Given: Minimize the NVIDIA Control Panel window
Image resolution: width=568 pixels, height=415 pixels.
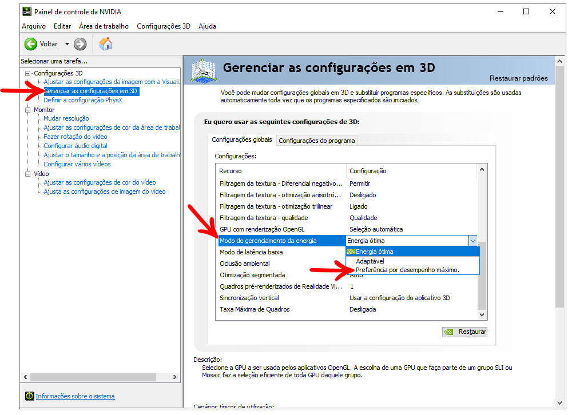Looking at the screenshot, I should (x=501, y=11).
